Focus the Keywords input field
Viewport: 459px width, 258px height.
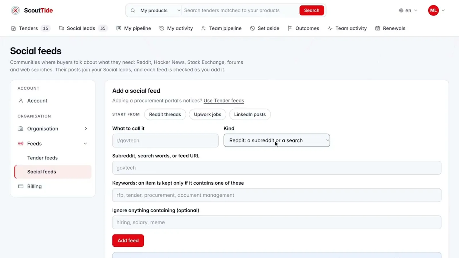click(x=277, y=195)
